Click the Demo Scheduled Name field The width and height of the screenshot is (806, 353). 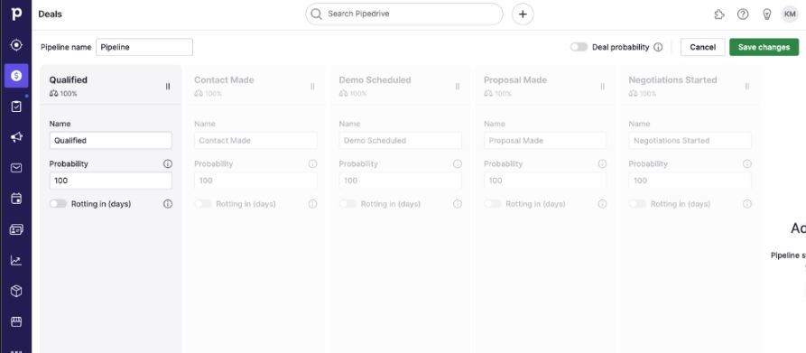click(401, 140)
